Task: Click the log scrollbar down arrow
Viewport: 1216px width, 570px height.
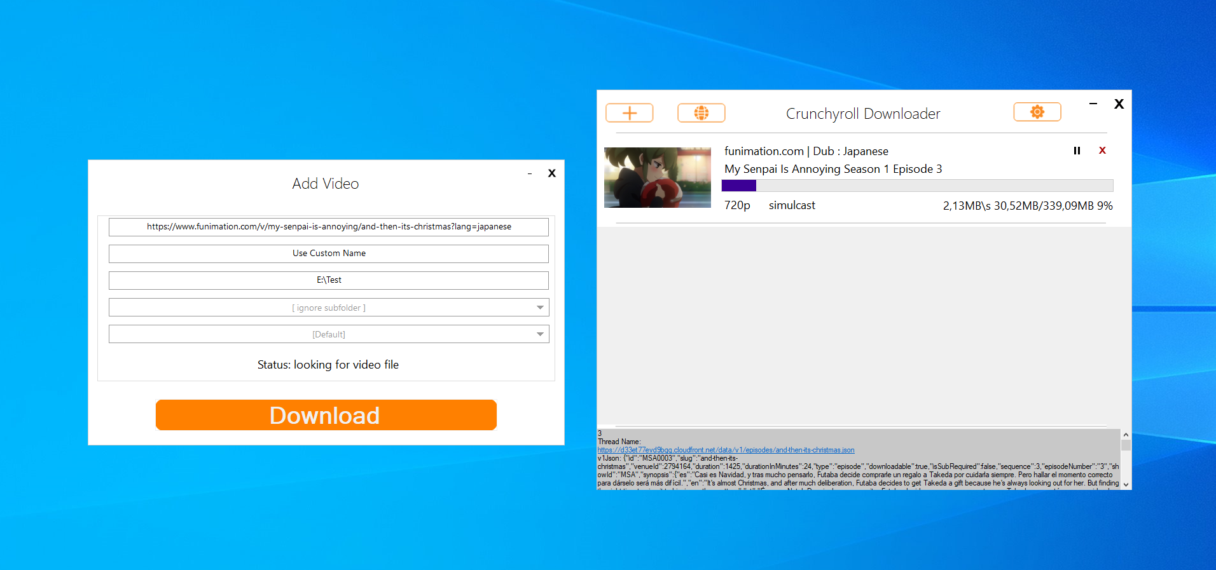Action: (1126, 484)
